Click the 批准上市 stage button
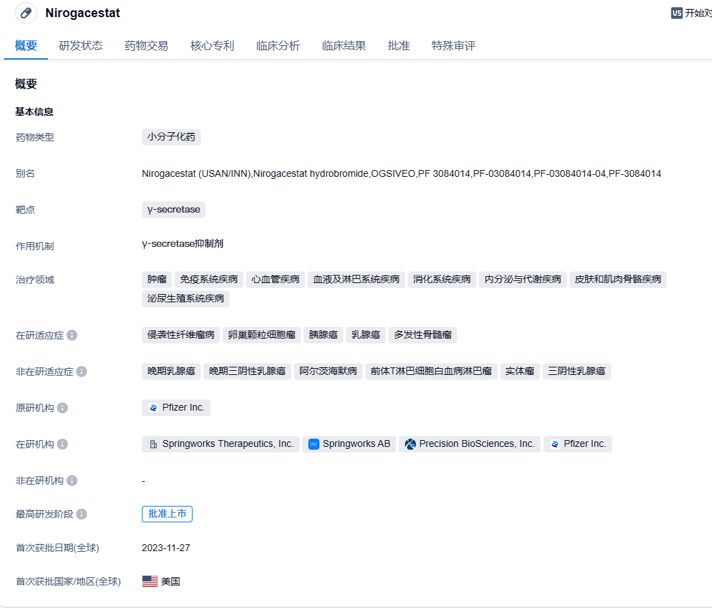This screenshot has width=712, height=608. click(x=167, y=514)
